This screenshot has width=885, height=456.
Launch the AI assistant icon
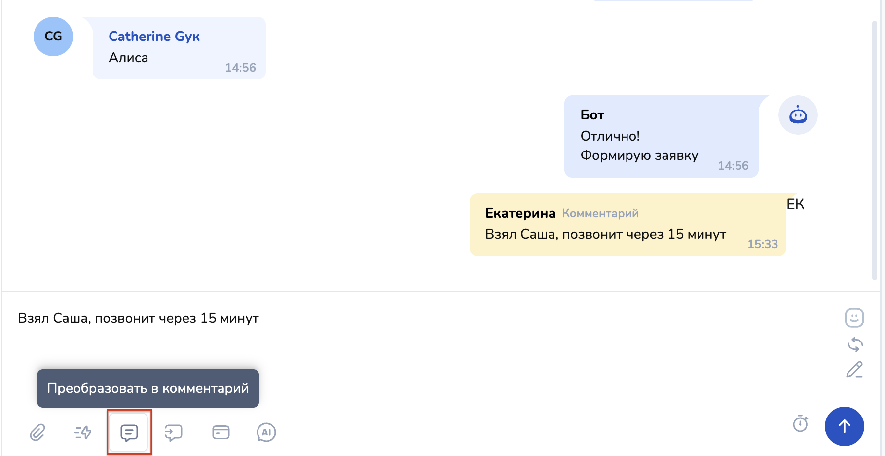[x=266, y=433]
